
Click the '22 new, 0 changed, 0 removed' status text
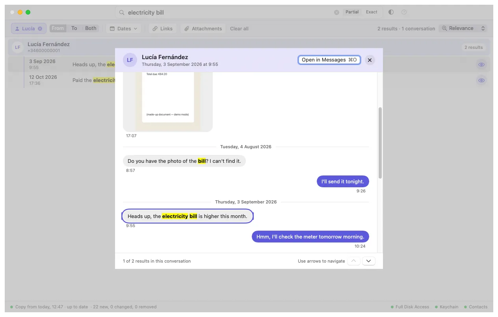coord(125,307)
